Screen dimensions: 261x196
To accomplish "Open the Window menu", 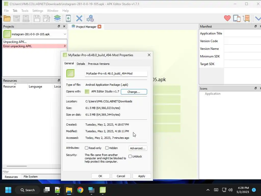I will click(53, 11).
